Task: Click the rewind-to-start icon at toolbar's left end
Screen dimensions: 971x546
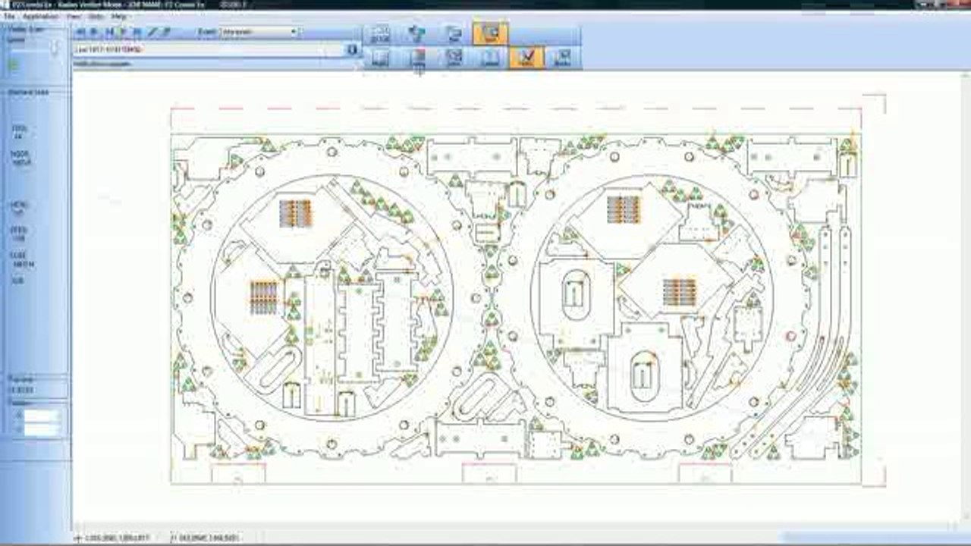Action: (82, 33)
